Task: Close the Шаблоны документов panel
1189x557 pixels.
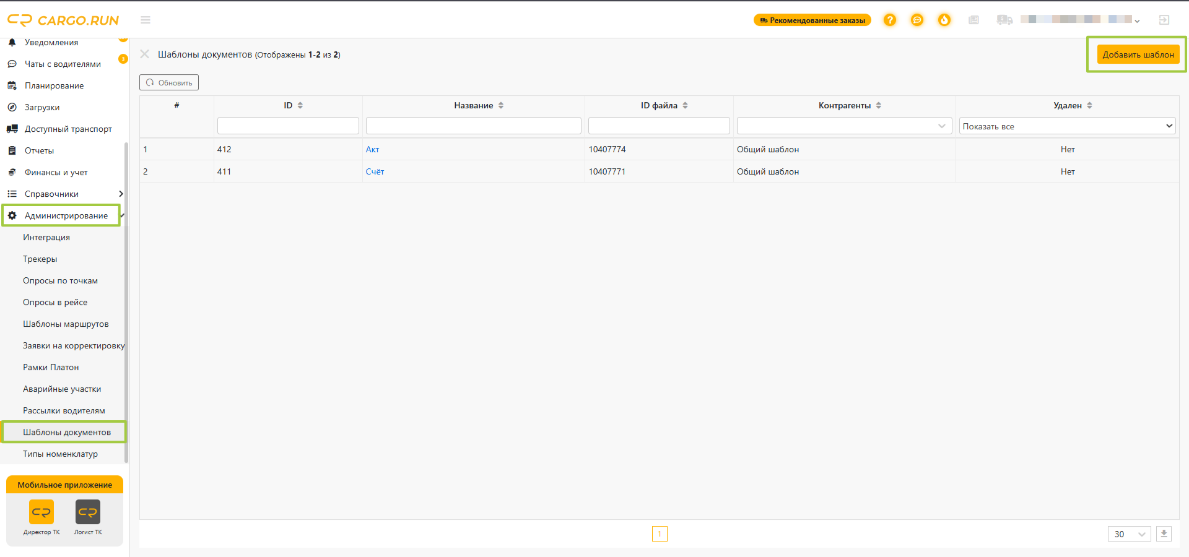Action: pyautogui.click(x=145, y=54)
